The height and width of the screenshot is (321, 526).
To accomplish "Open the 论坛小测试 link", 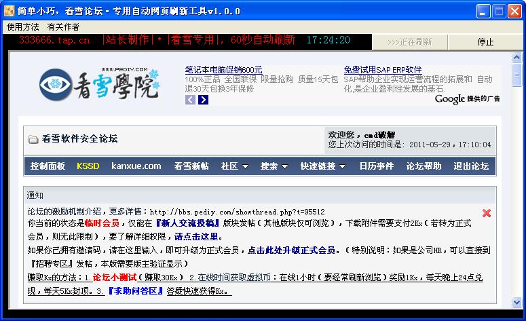I will [115, 278].
